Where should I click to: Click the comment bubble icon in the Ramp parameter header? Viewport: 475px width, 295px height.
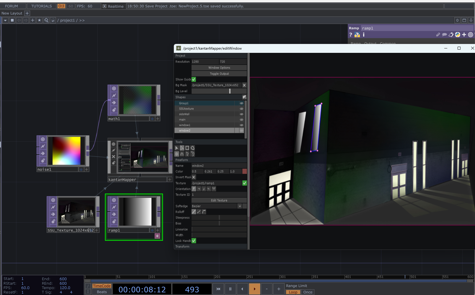pos(445,35)
